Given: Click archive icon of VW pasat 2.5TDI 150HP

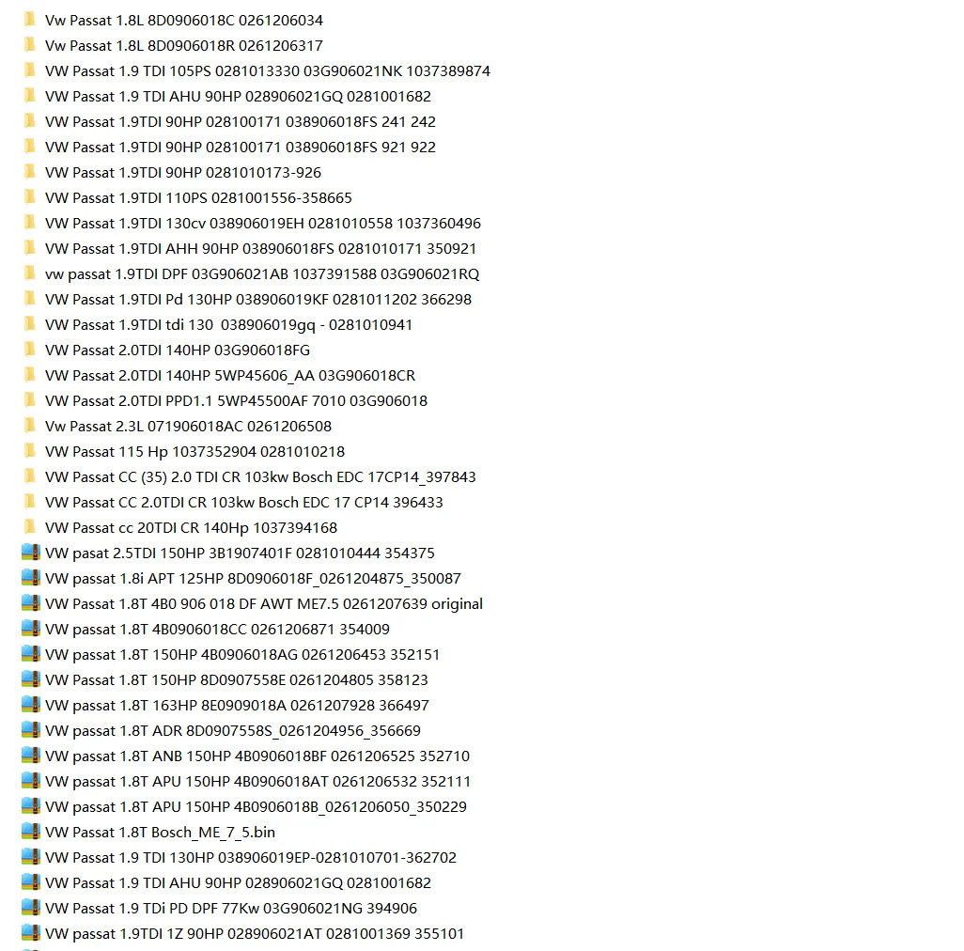Looking at the screenshot, I should (x=31, y=552).
